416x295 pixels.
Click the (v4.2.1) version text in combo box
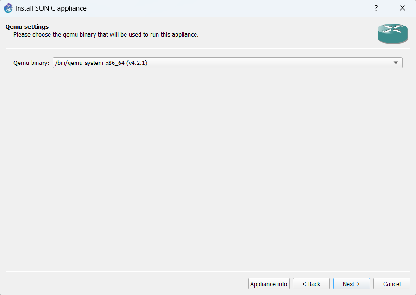click(137, 63)
